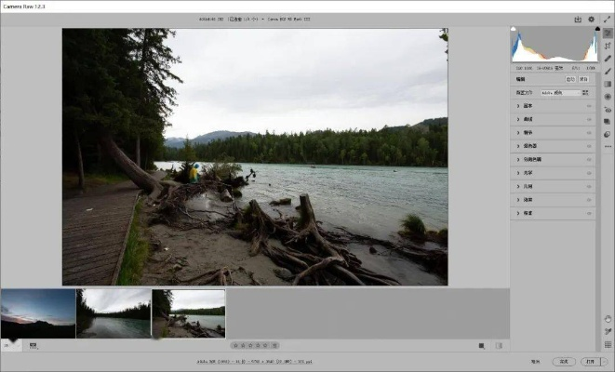Toggle the grid overlay icon
The image size is (615, 372).
[x=608, y=344]
